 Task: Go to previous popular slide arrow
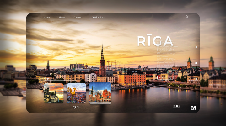tap(74, 107)
